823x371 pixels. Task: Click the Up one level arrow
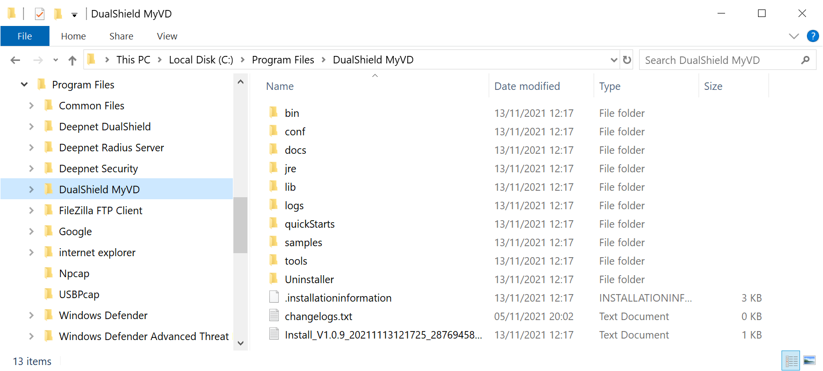click(x=72, y=60)
